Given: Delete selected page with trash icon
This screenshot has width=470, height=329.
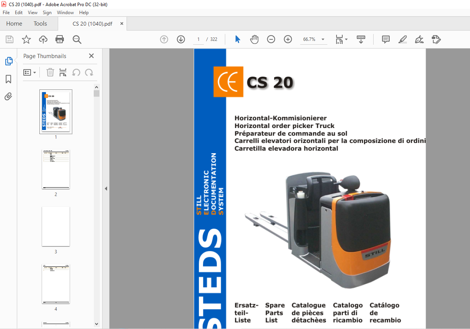Looking at the screenshot, I should (x=50, y=72).
